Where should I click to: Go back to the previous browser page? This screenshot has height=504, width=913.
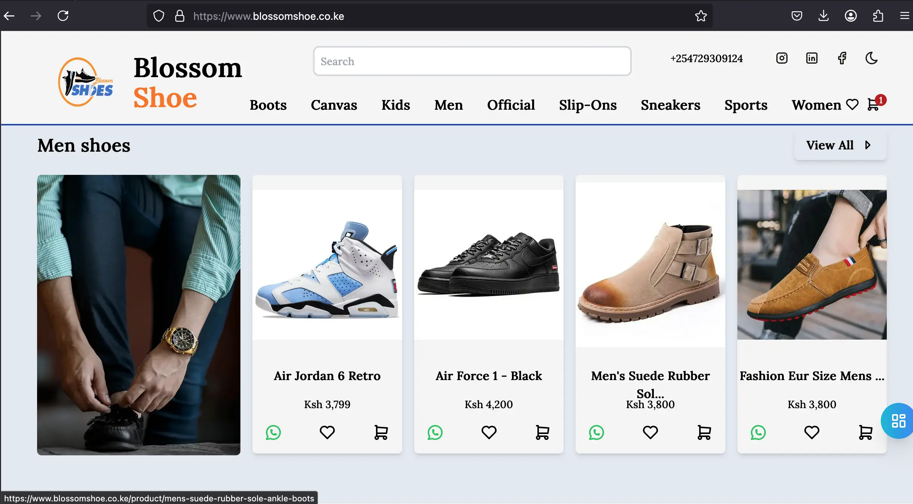click(9, 16)
